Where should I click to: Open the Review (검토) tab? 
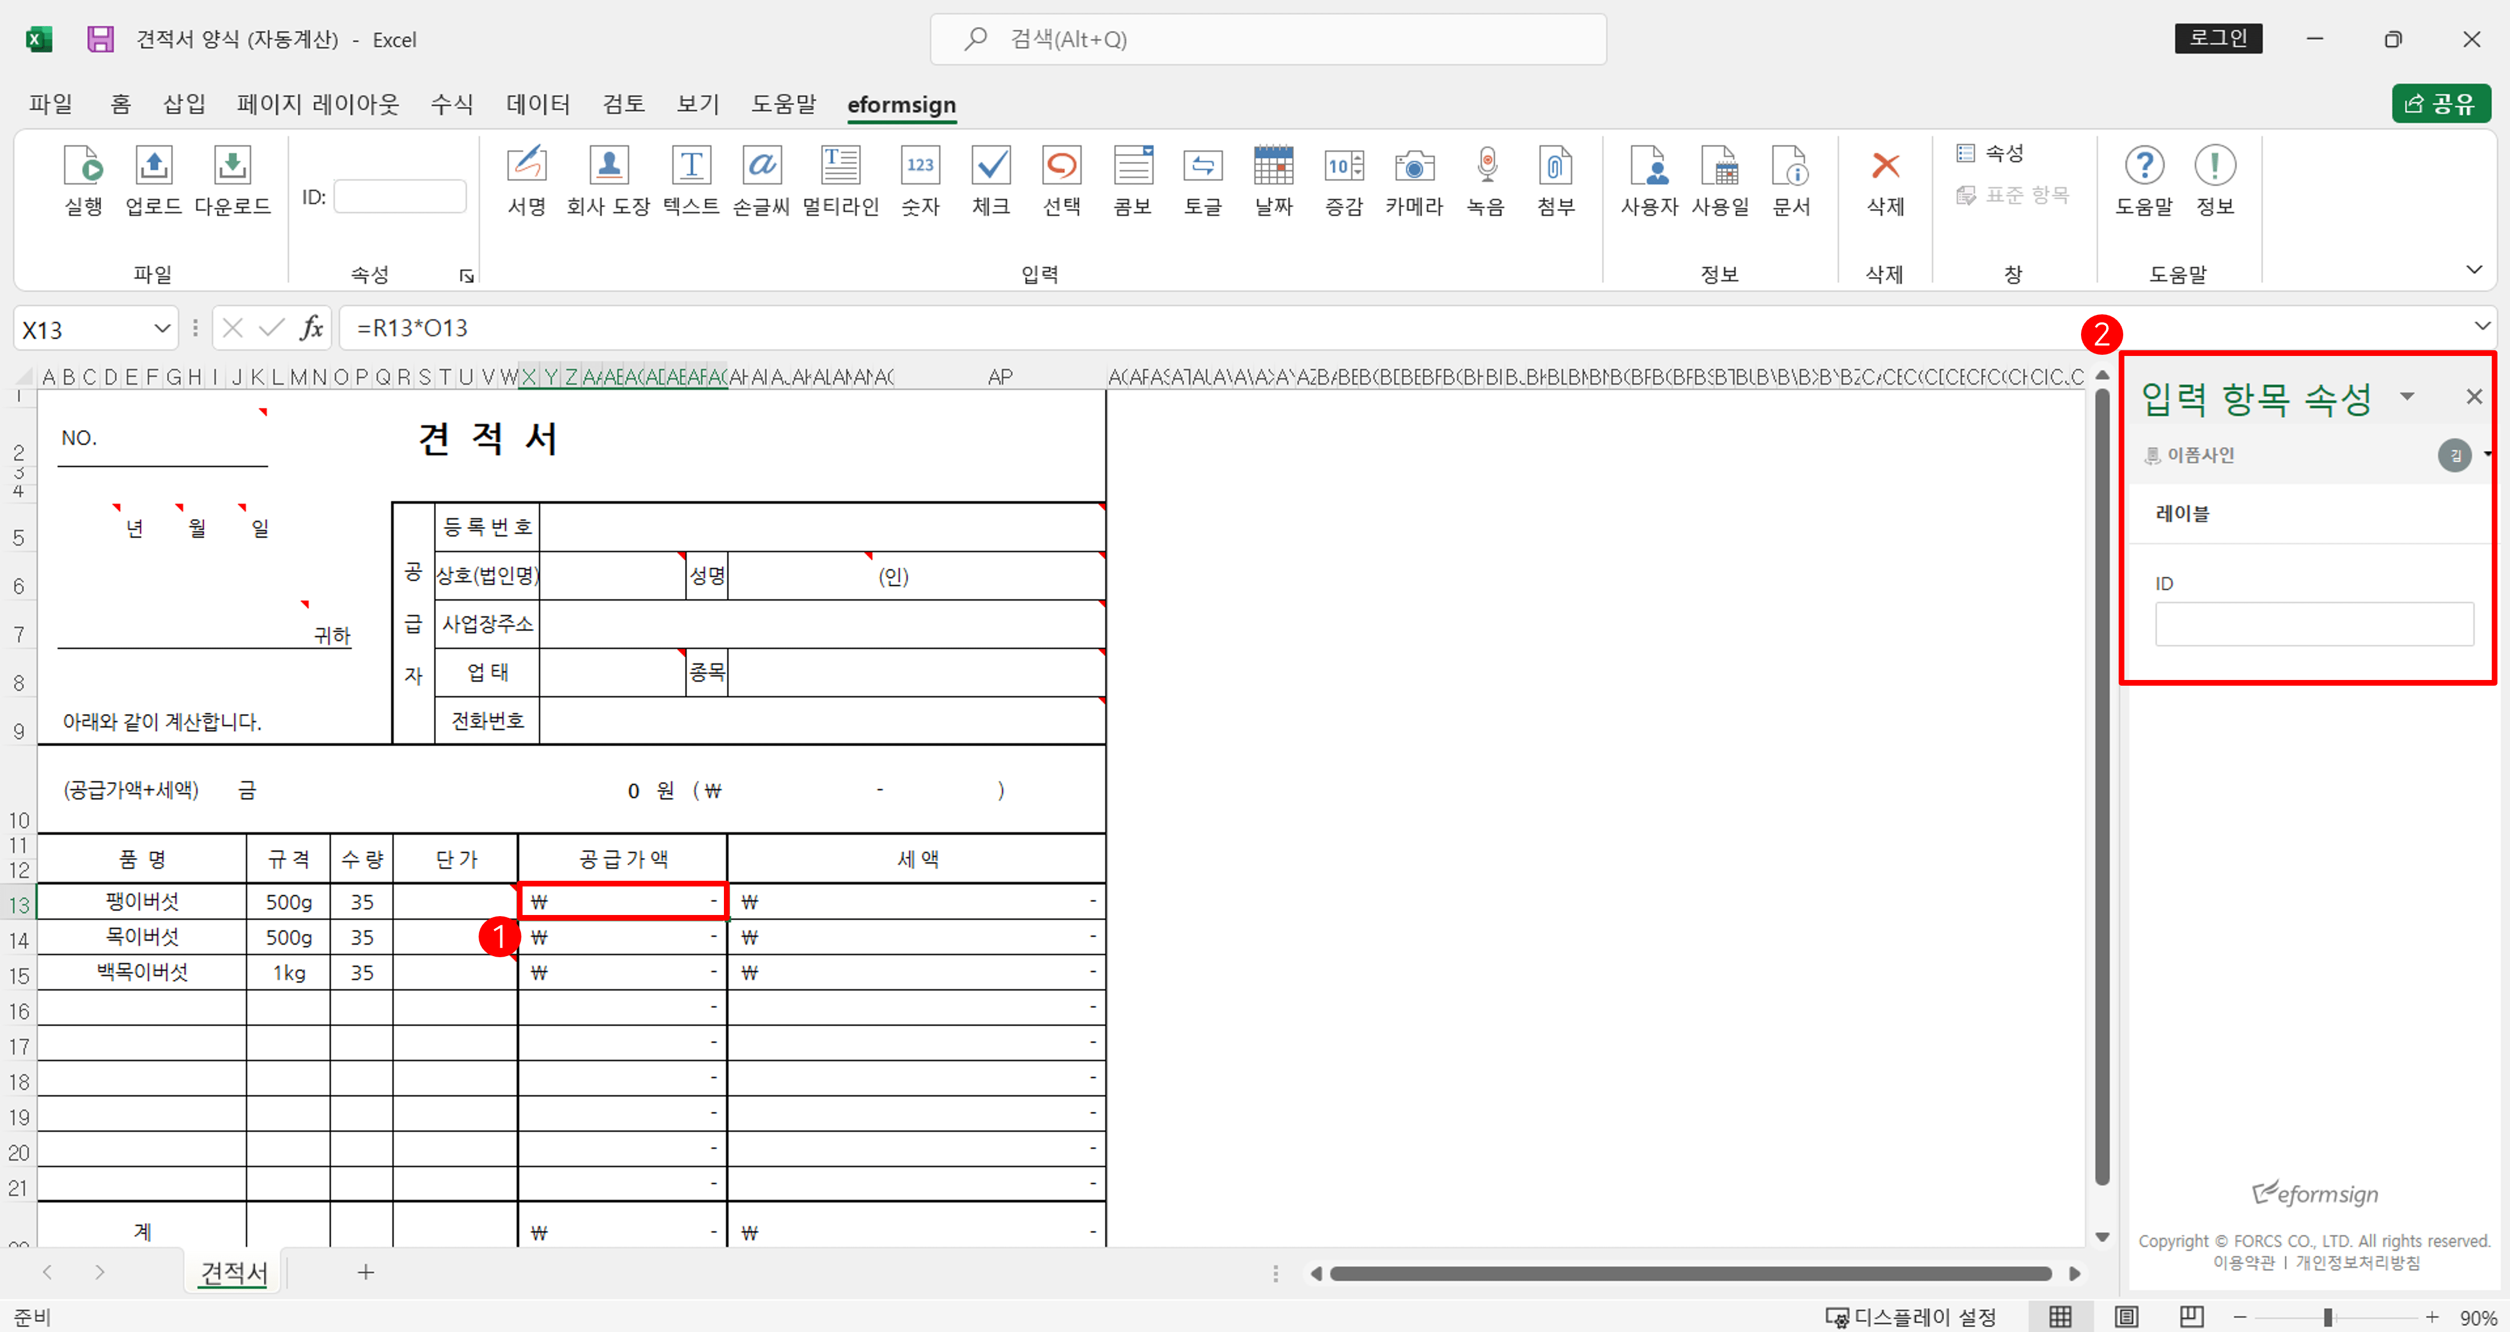pyautogui.click(x=624, y=103)
